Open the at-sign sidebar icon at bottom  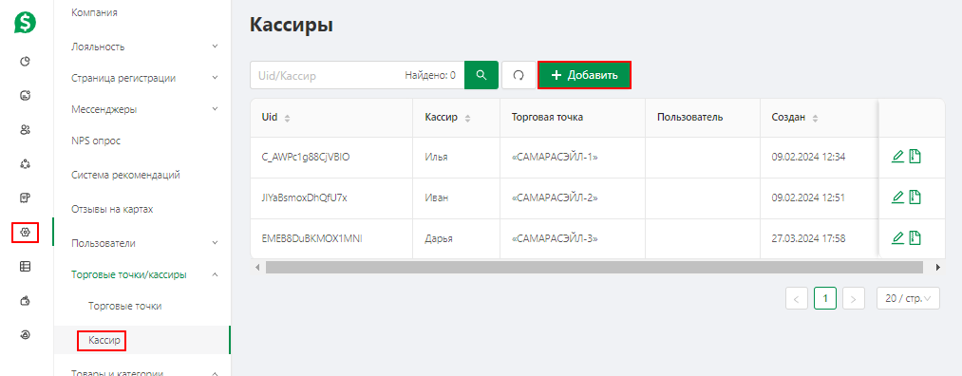click(25, 334)
